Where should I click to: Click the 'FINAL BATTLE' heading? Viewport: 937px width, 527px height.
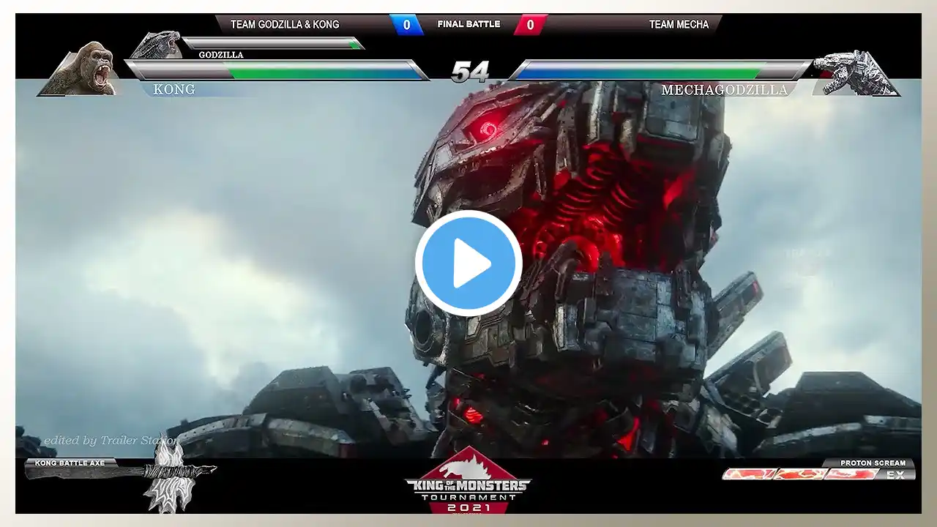tap(468, 24)
